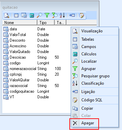The width and height of the screenshot is (122, 130).
Task: Choose Apagar in the context menu
Action: (95, 123)
